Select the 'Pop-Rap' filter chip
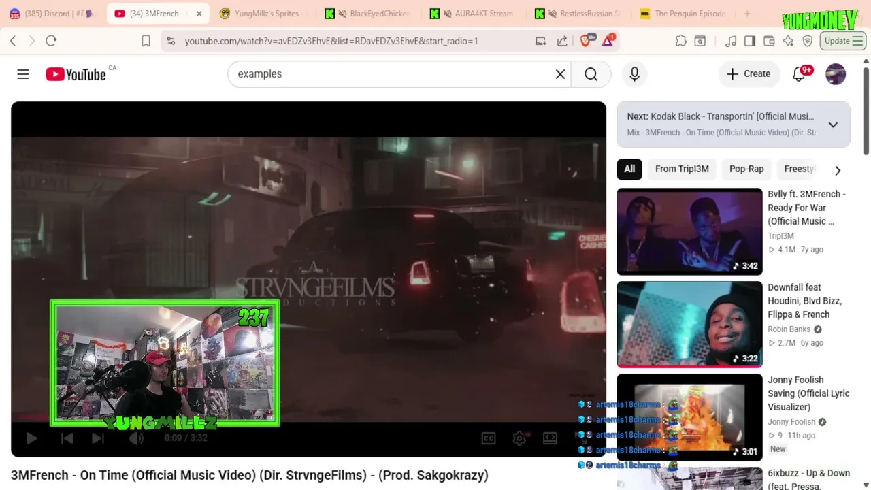This screenshot has height=490, width=871. coord(746,169)
